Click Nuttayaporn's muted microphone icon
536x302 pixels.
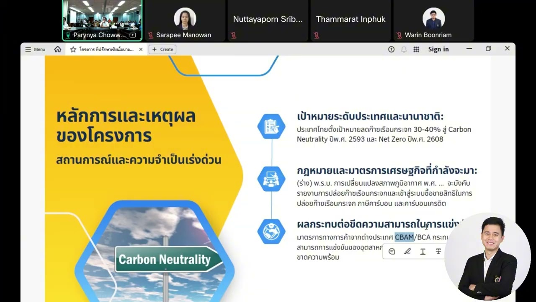point(234,35)
